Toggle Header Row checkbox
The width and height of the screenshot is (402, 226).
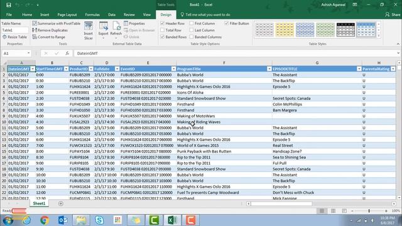pos(162,23)
